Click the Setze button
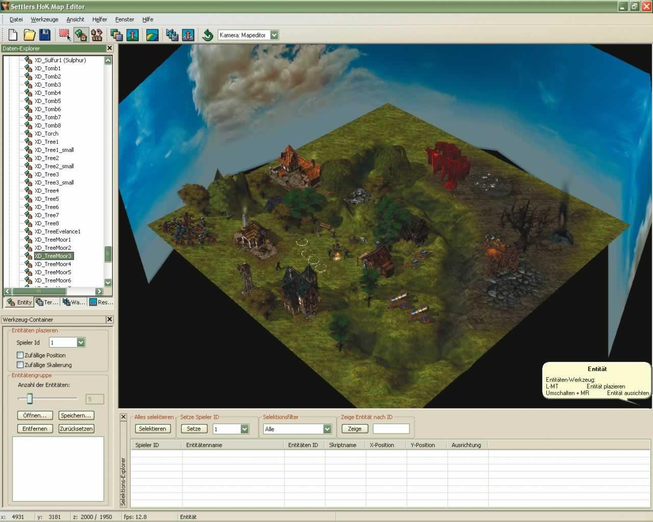This screenshot has width=653, height=522. (194, 429)
